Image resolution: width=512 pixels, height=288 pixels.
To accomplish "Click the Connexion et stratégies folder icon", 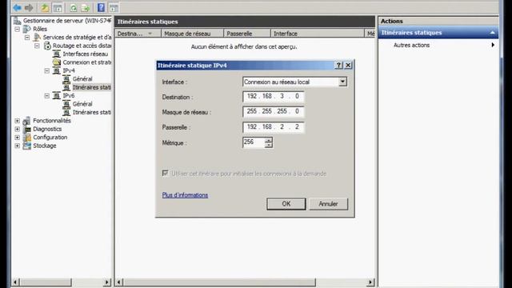I will pyautogui.click(x=57, y=62).
